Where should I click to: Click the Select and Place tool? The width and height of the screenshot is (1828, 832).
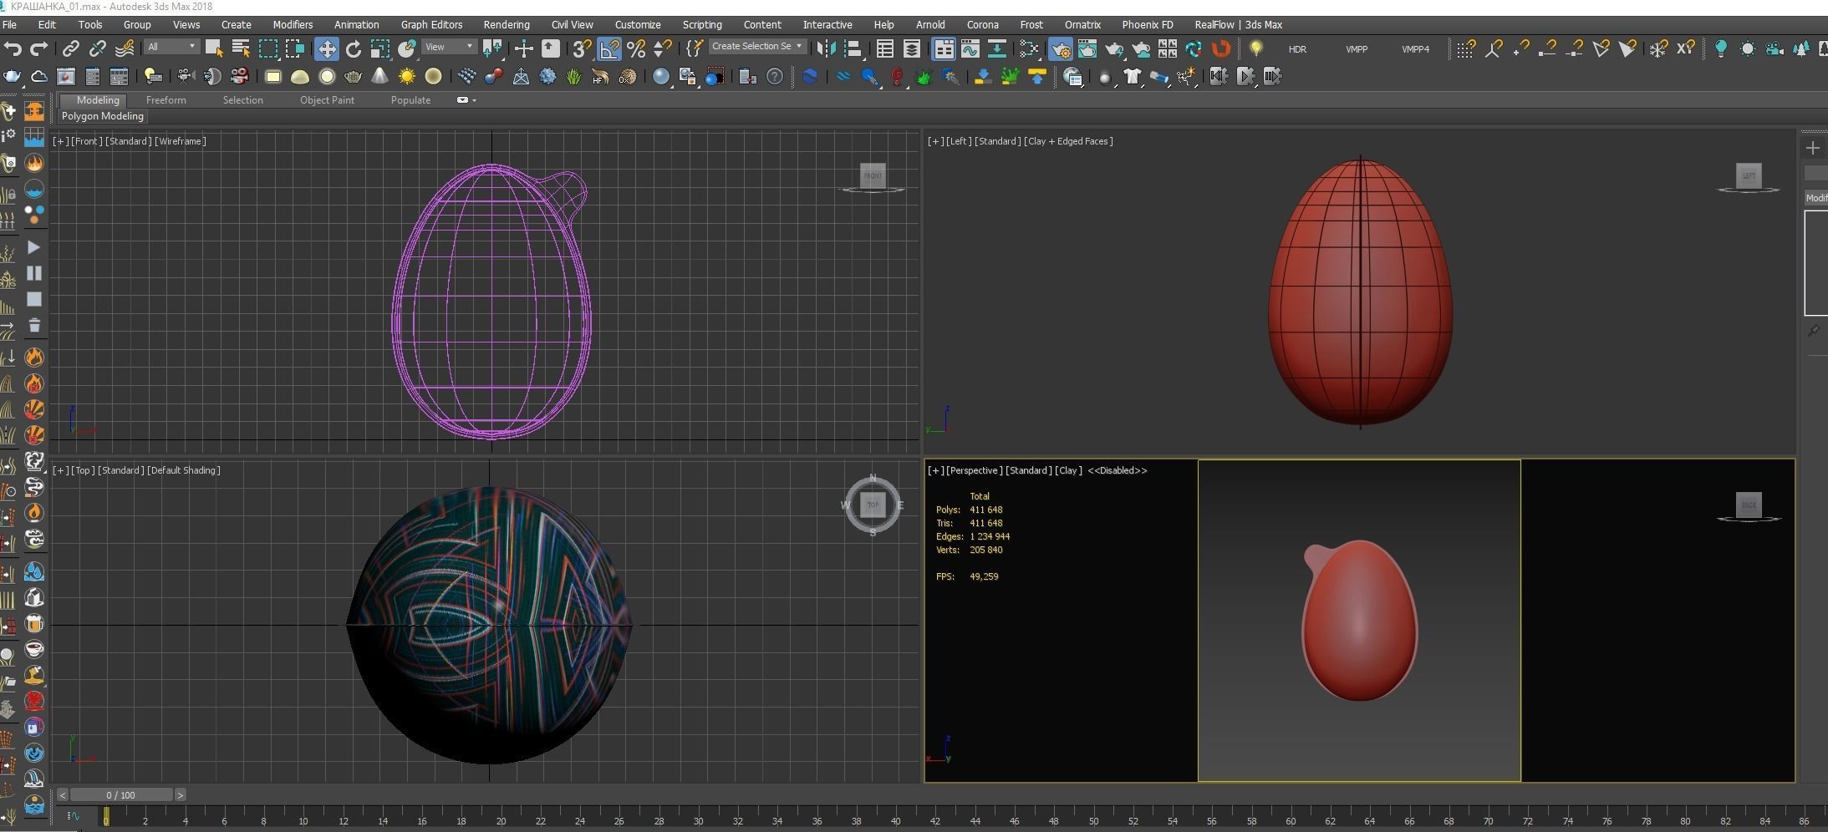(x=407, y=48)
